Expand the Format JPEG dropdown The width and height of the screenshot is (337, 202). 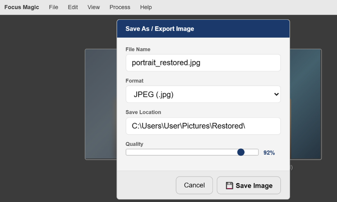(x=203, y=94)
